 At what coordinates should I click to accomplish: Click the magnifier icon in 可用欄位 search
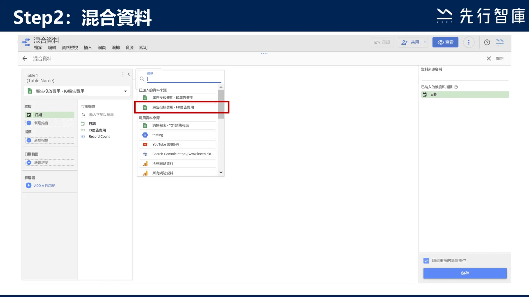coord(83,115)
